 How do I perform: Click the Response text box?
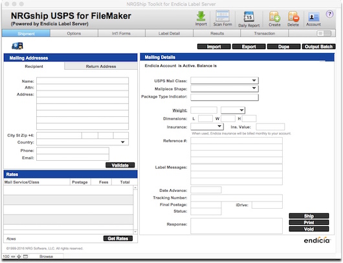[x=236, y=226]
